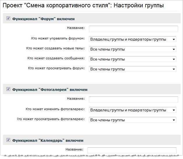Click the 'Функционал "Календарь" включен' header label
This screenshot has width=183, height=159.
48,141
